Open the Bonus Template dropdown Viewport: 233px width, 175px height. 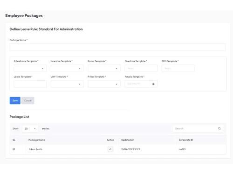[104, 69]
